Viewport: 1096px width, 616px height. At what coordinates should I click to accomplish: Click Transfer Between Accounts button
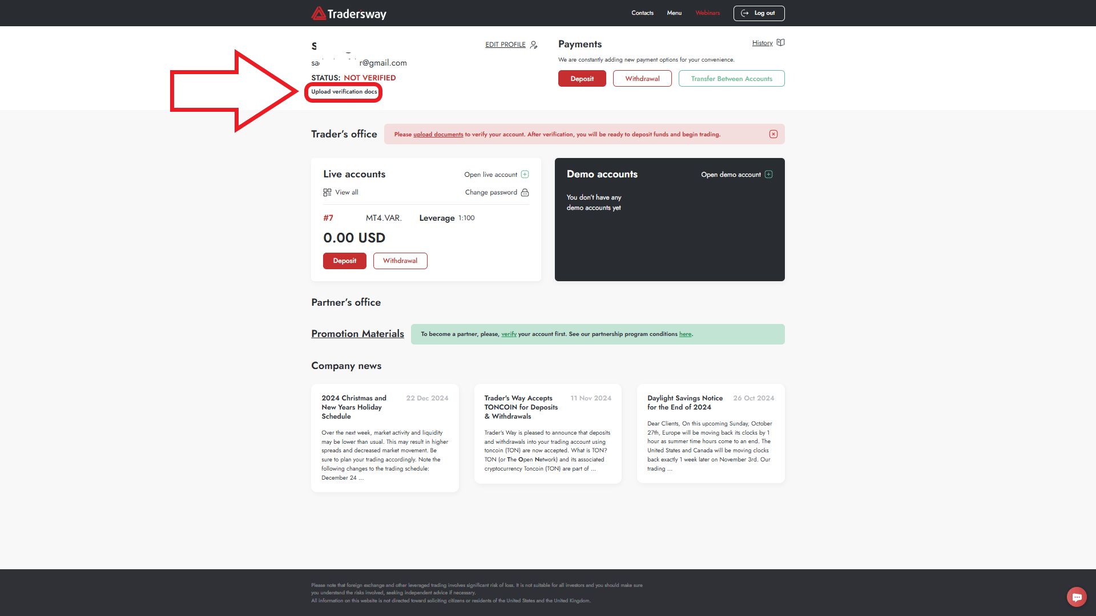pyautogui.click(x=731, y=79)
